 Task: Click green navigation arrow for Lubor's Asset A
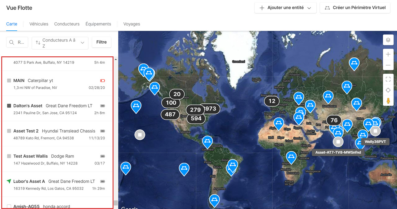click(x=9, y=181)
